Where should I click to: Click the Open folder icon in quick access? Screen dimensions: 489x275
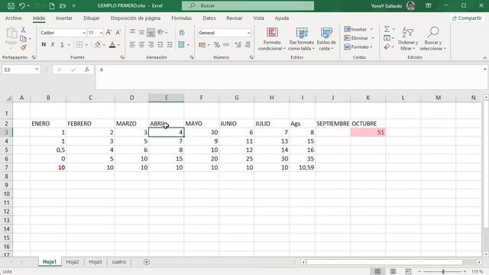(x=63, y=5)
